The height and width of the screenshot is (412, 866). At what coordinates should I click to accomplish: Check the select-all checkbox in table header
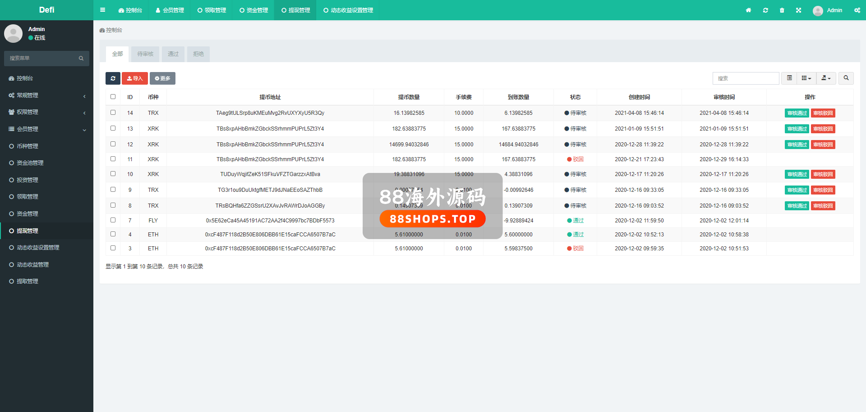(x=113, y=97)
